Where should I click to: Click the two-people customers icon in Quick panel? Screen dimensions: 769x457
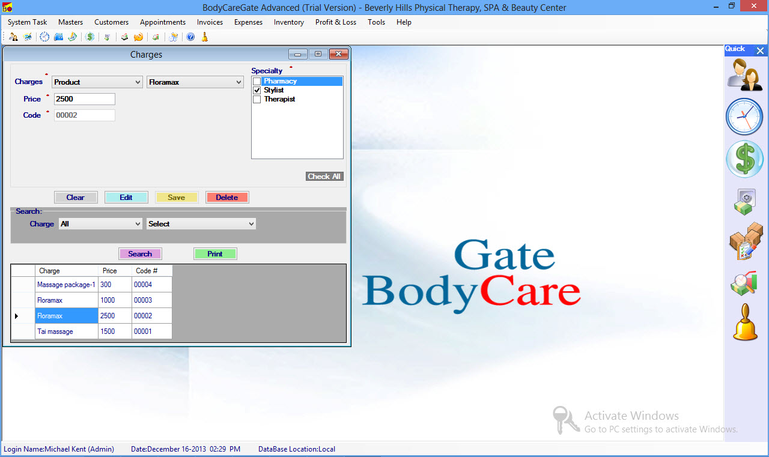[745, 75]
